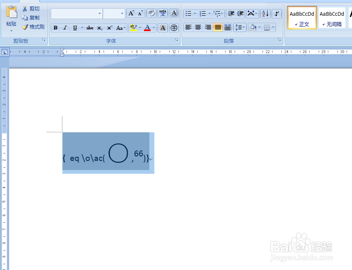352x270 pixels.
Task: Click Distributed alignment icon
Action: tap(228, 27)
